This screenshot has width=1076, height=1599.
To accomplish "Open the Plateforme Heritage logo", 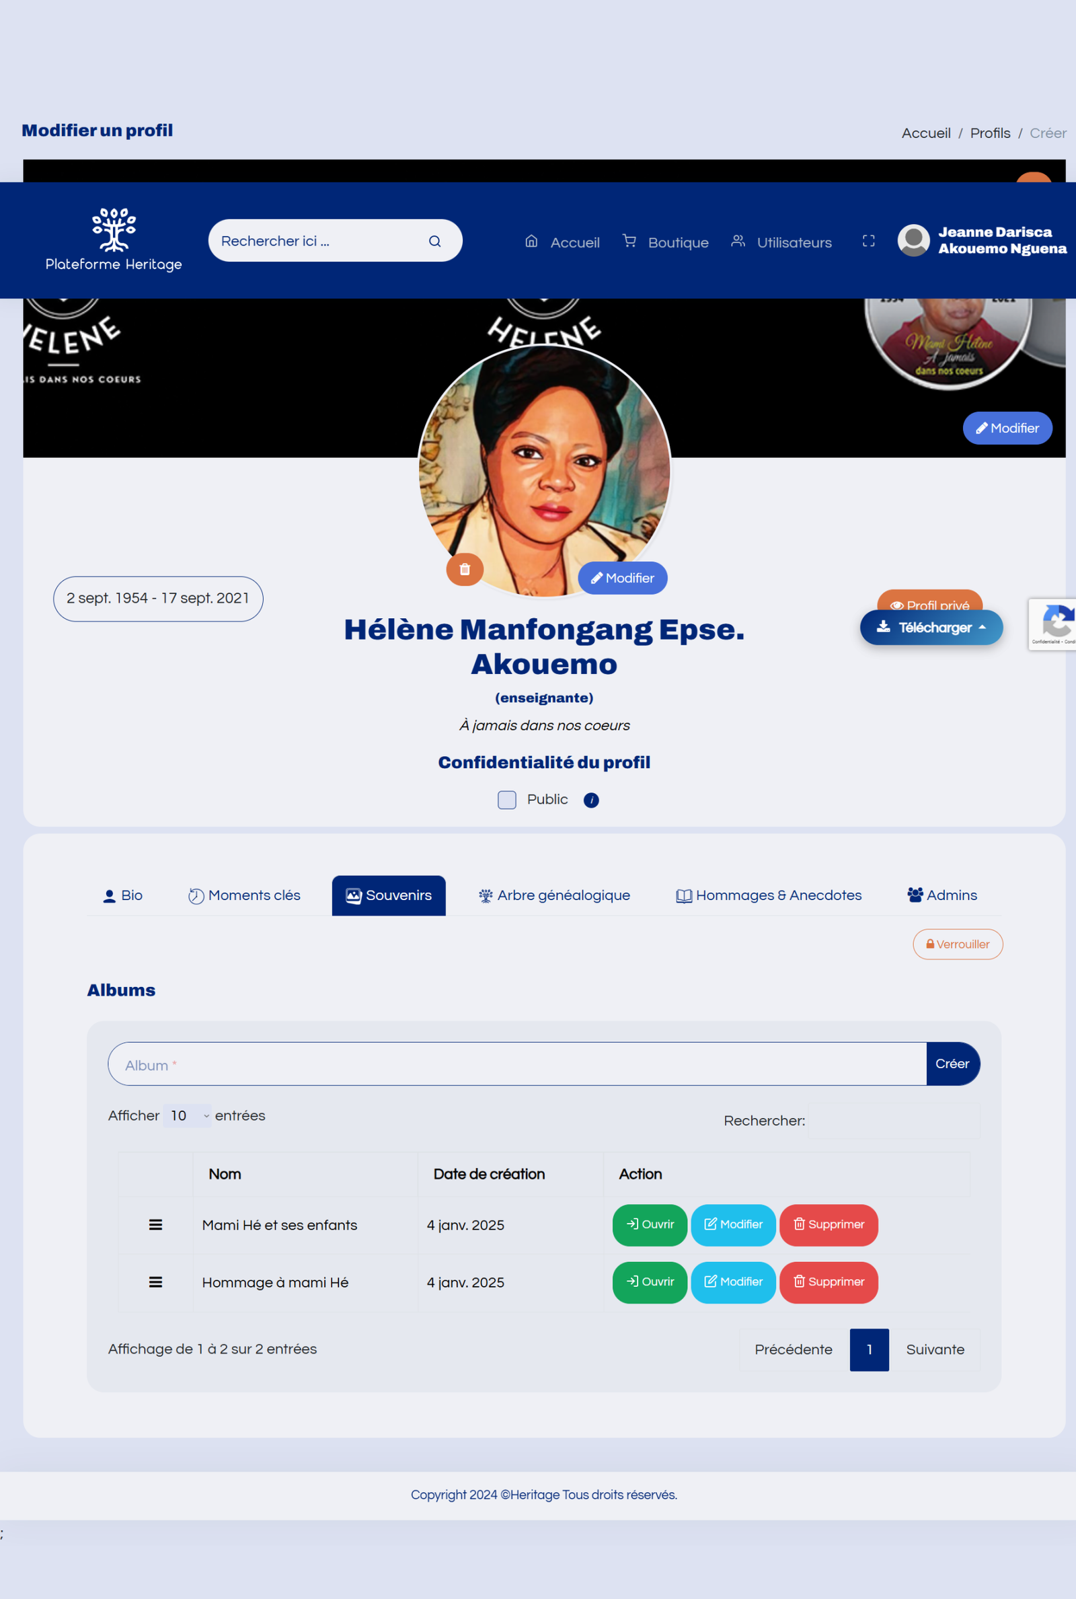I will [x=114, y=239].
